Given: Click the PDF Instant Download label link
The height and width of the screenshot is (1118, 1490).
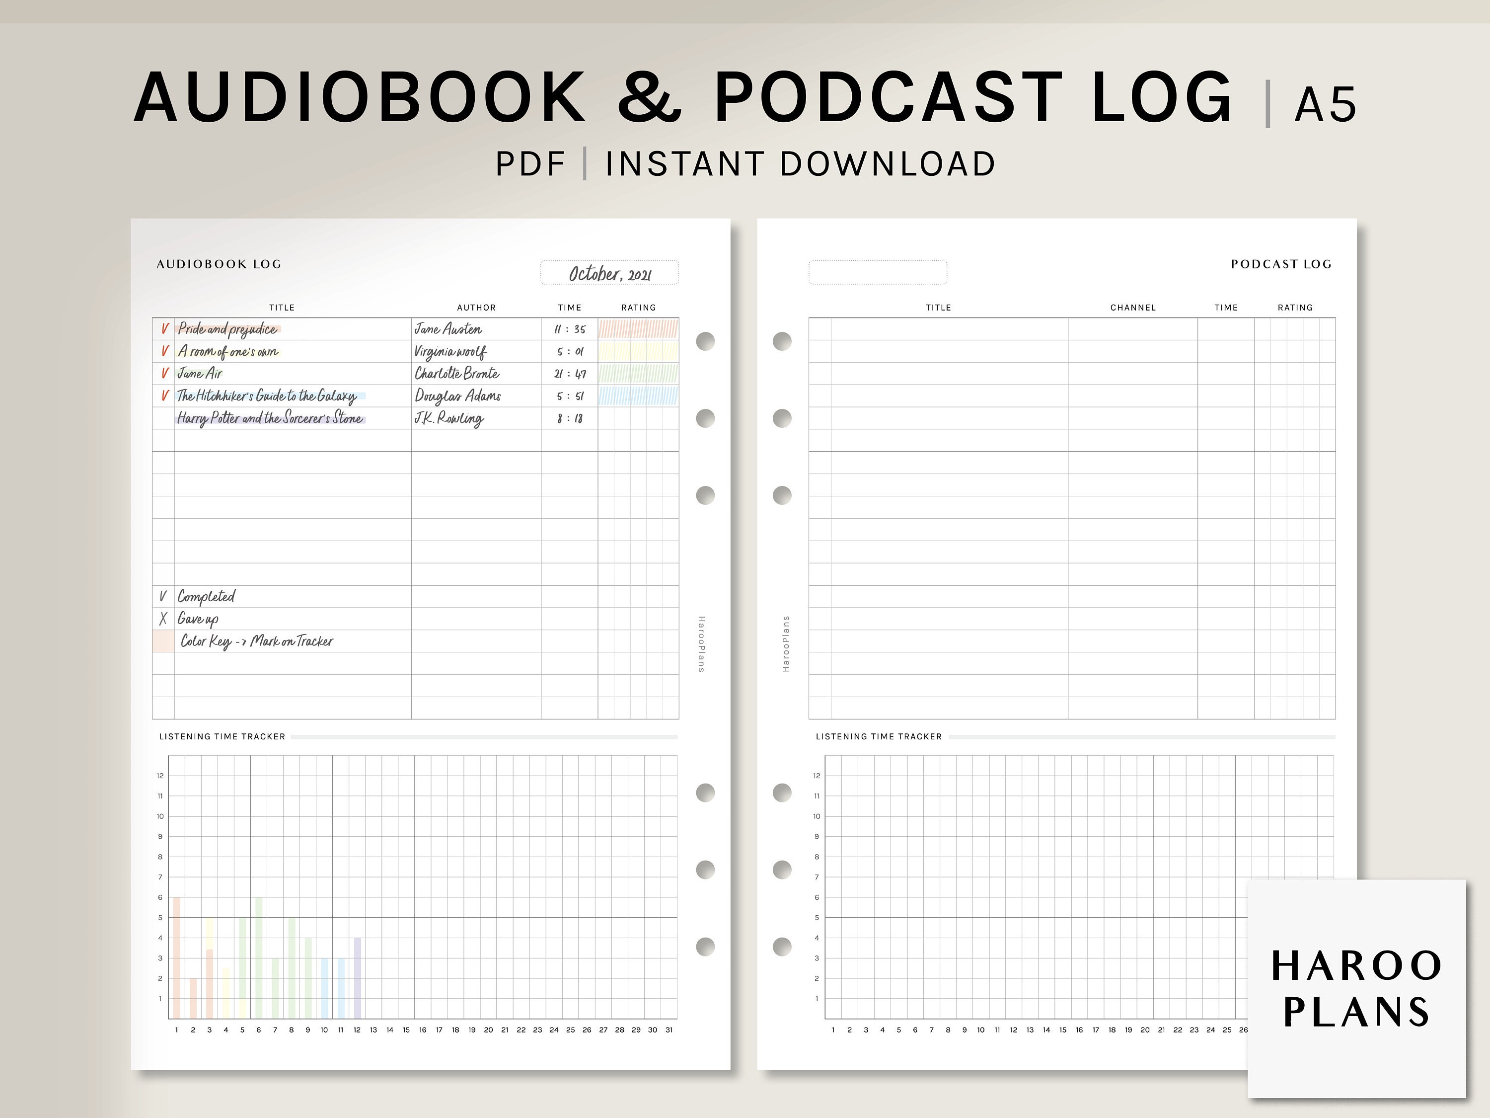Looking at the screenshot, I should coord(745,152).
